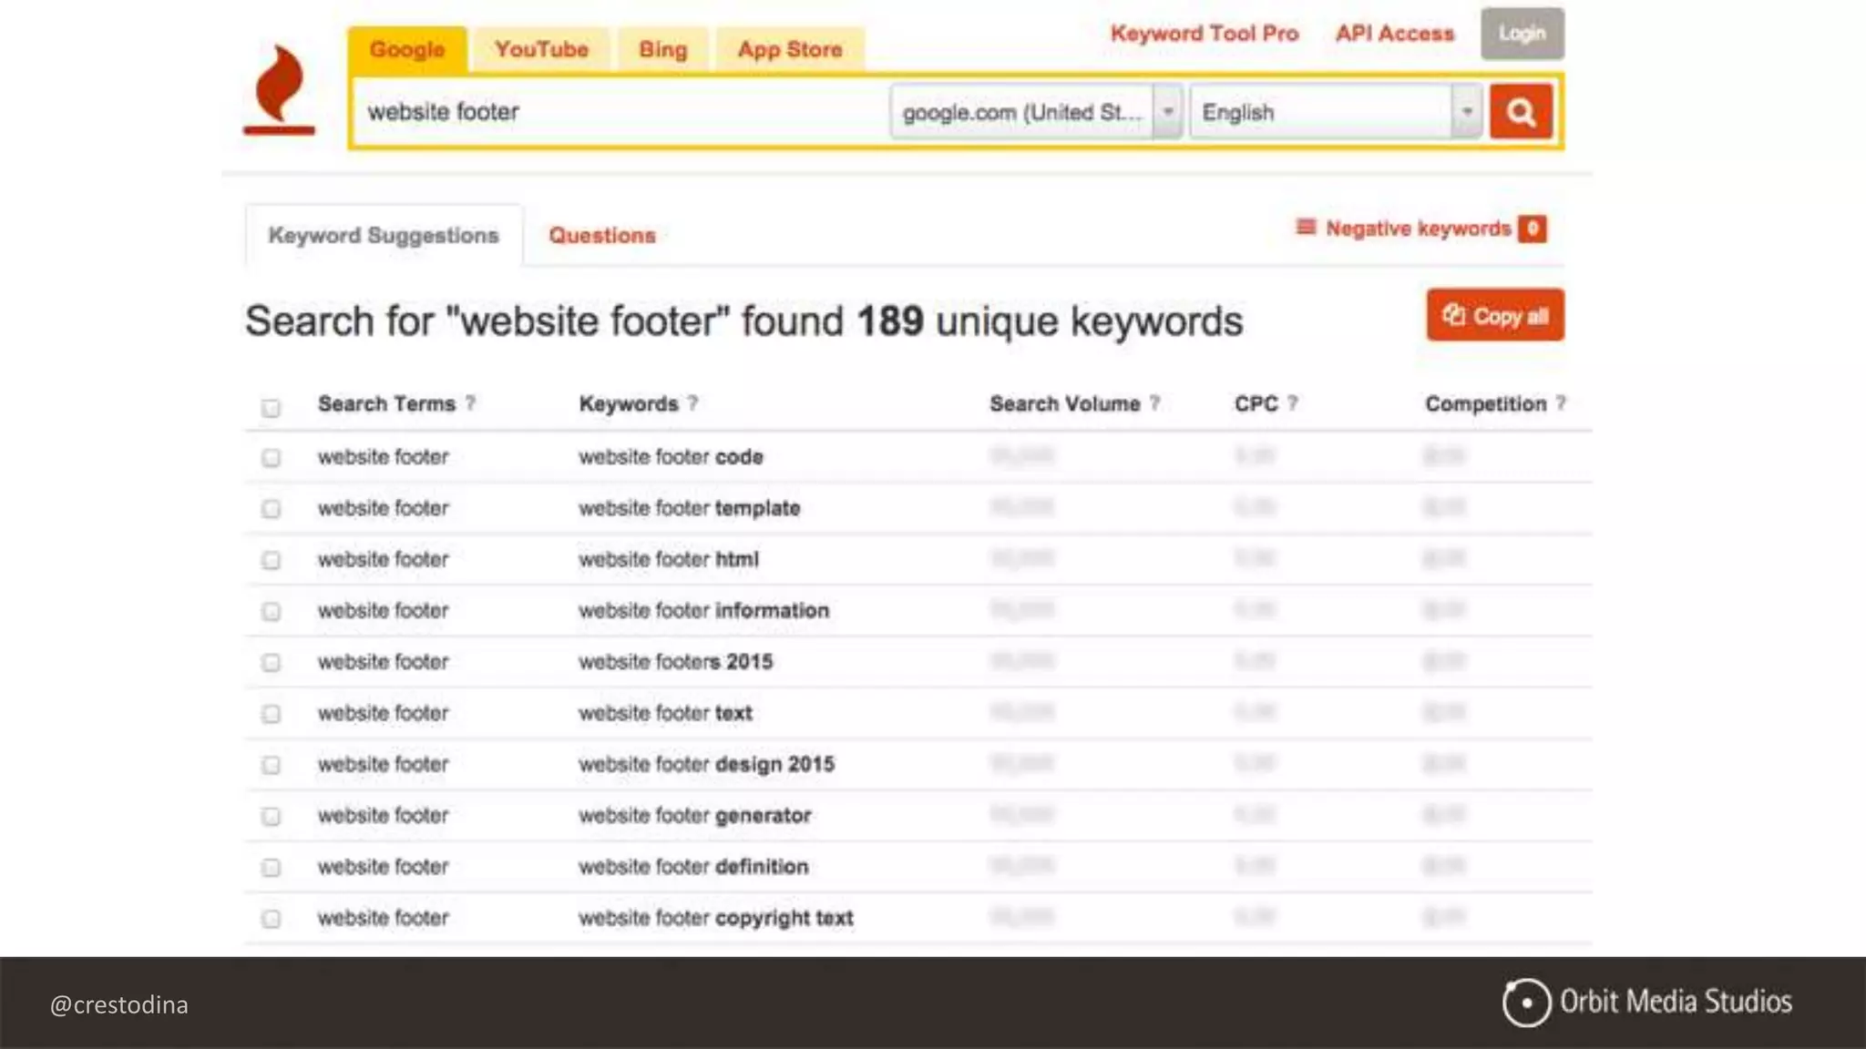
Task: Click Search Volume help question mark
Action: (x=1155, y=403)
